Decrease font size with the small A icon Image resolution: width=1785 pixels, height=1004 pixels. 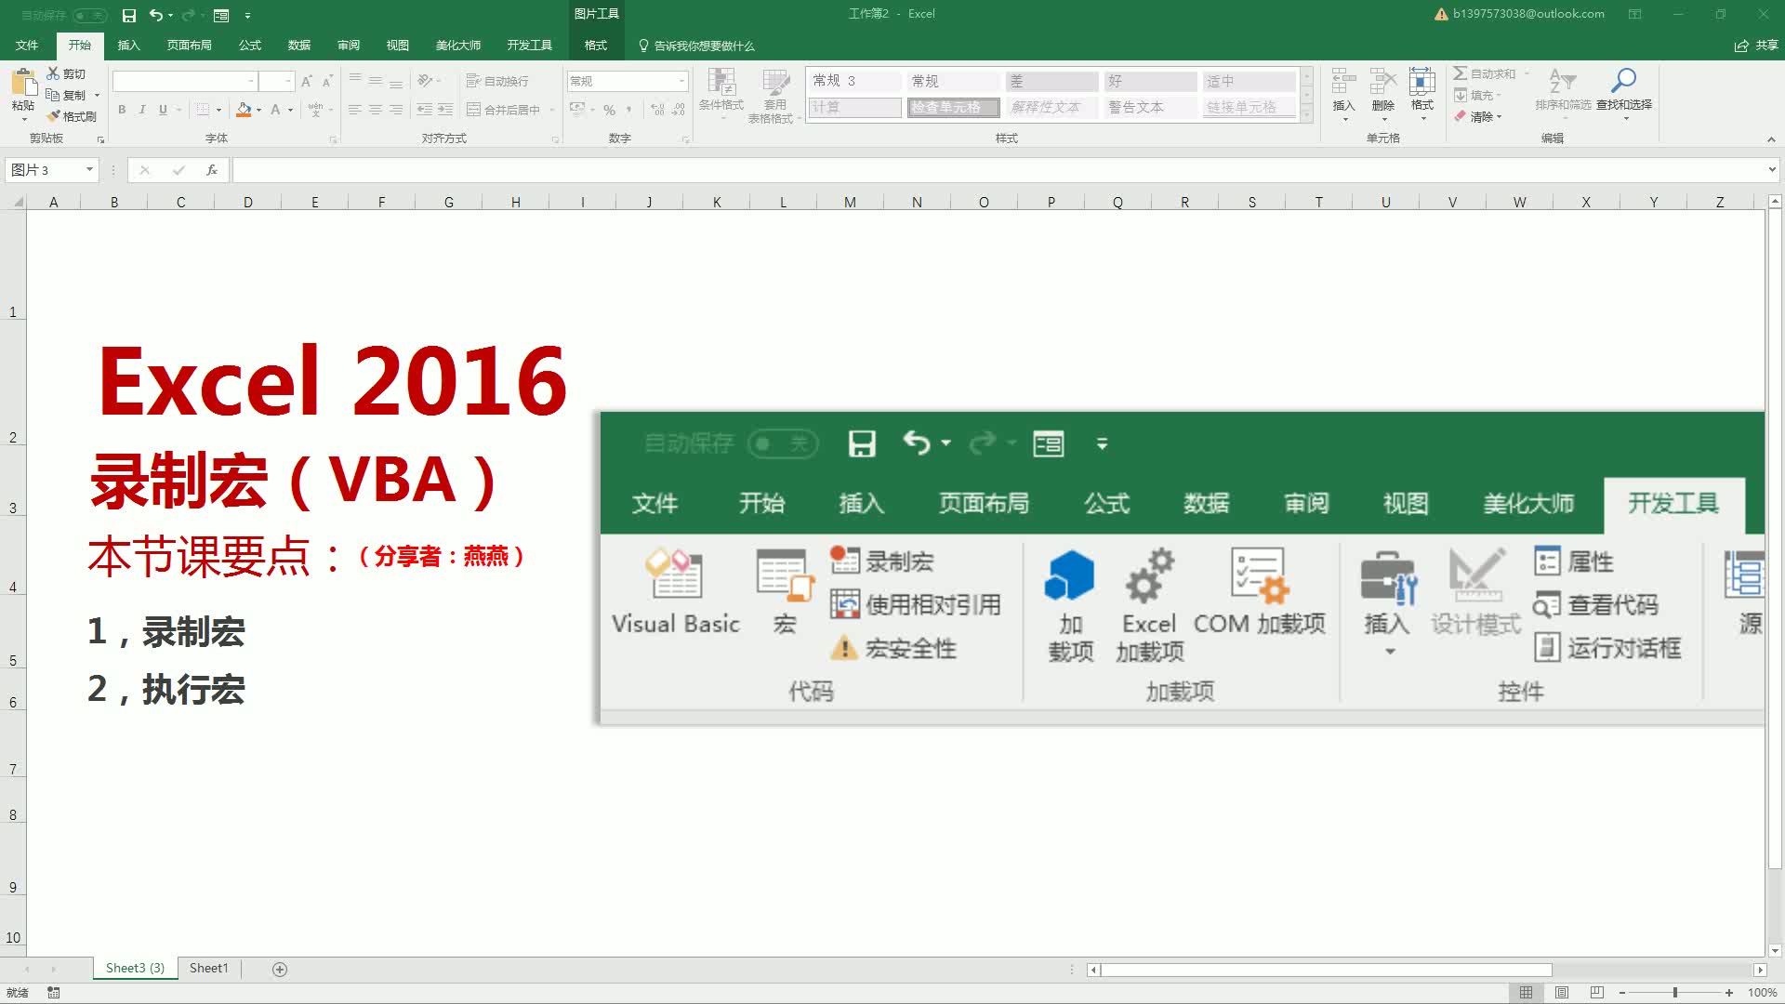pyautogui.click(x=327, y=82)
